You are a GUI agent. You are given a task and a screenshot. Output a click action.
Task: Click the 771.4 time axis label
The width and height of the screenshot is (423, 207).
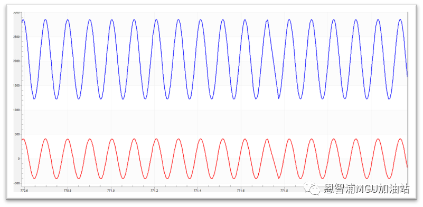[198, 191]
